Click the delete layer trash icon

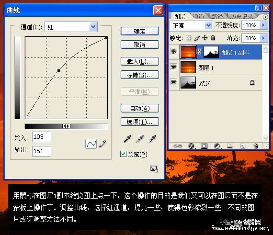tap(256, 146)
